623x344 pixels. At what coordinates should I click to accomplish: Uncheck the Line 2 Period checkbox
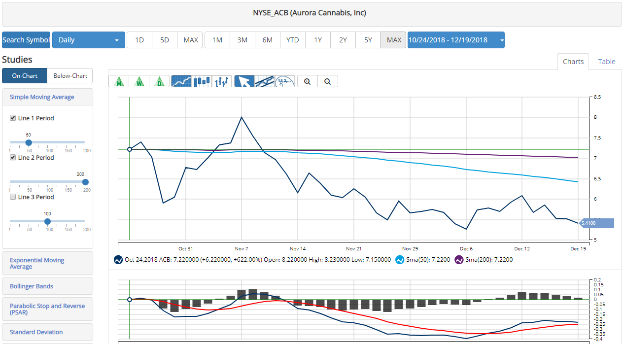(x=13, y=158)
